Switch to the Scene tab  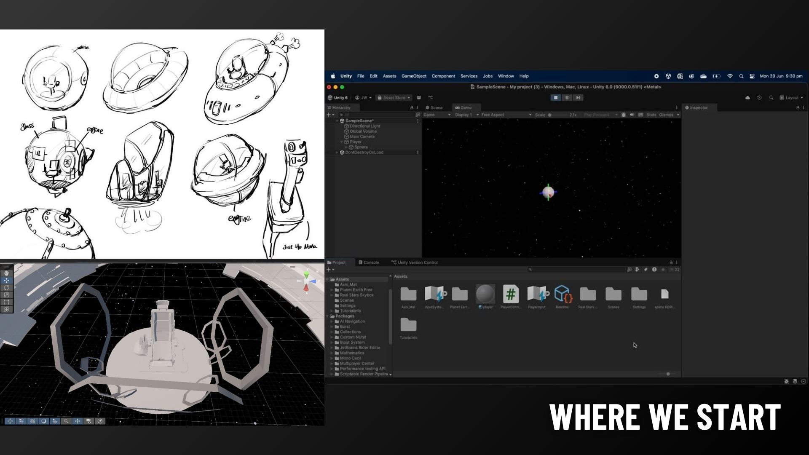pos(434,108)
